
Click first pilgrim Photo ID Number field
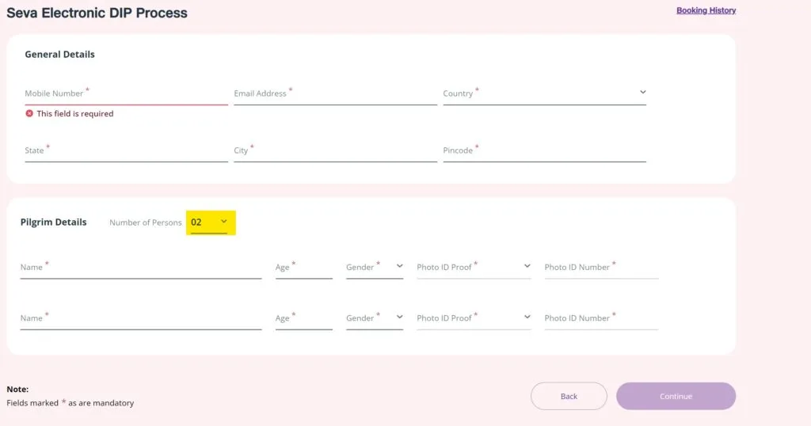601,268
